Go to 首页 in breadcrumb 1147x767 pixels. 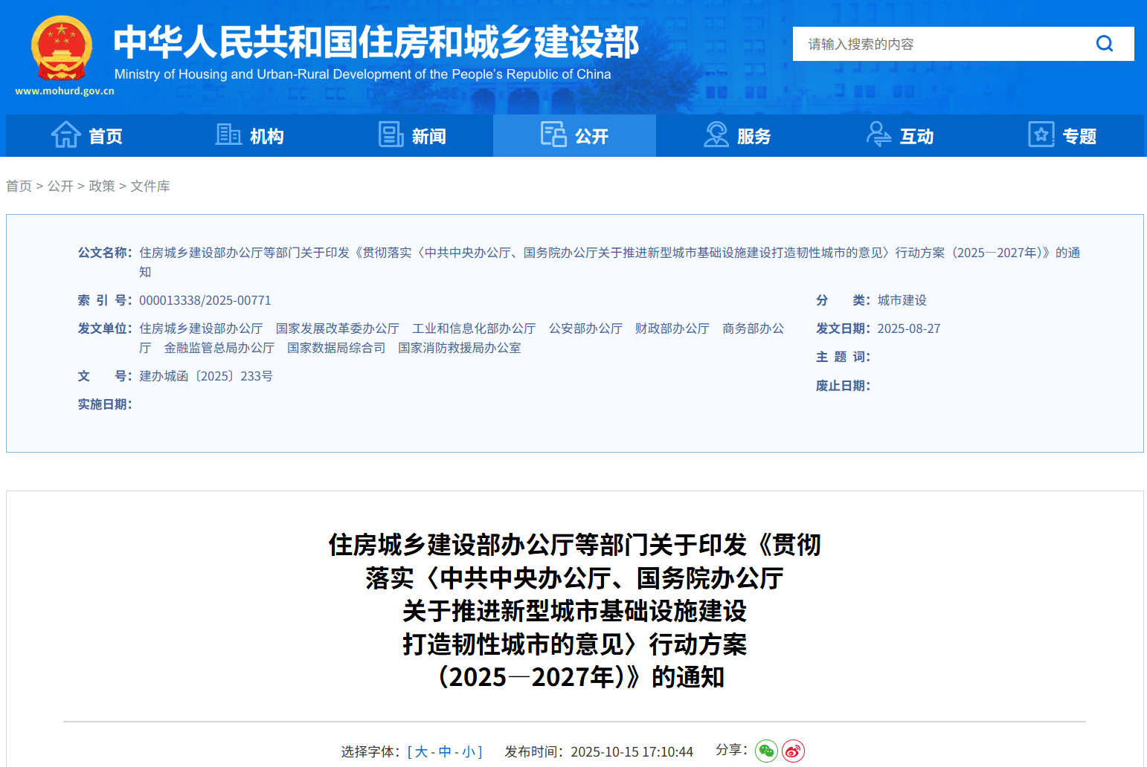pos(19,187)
